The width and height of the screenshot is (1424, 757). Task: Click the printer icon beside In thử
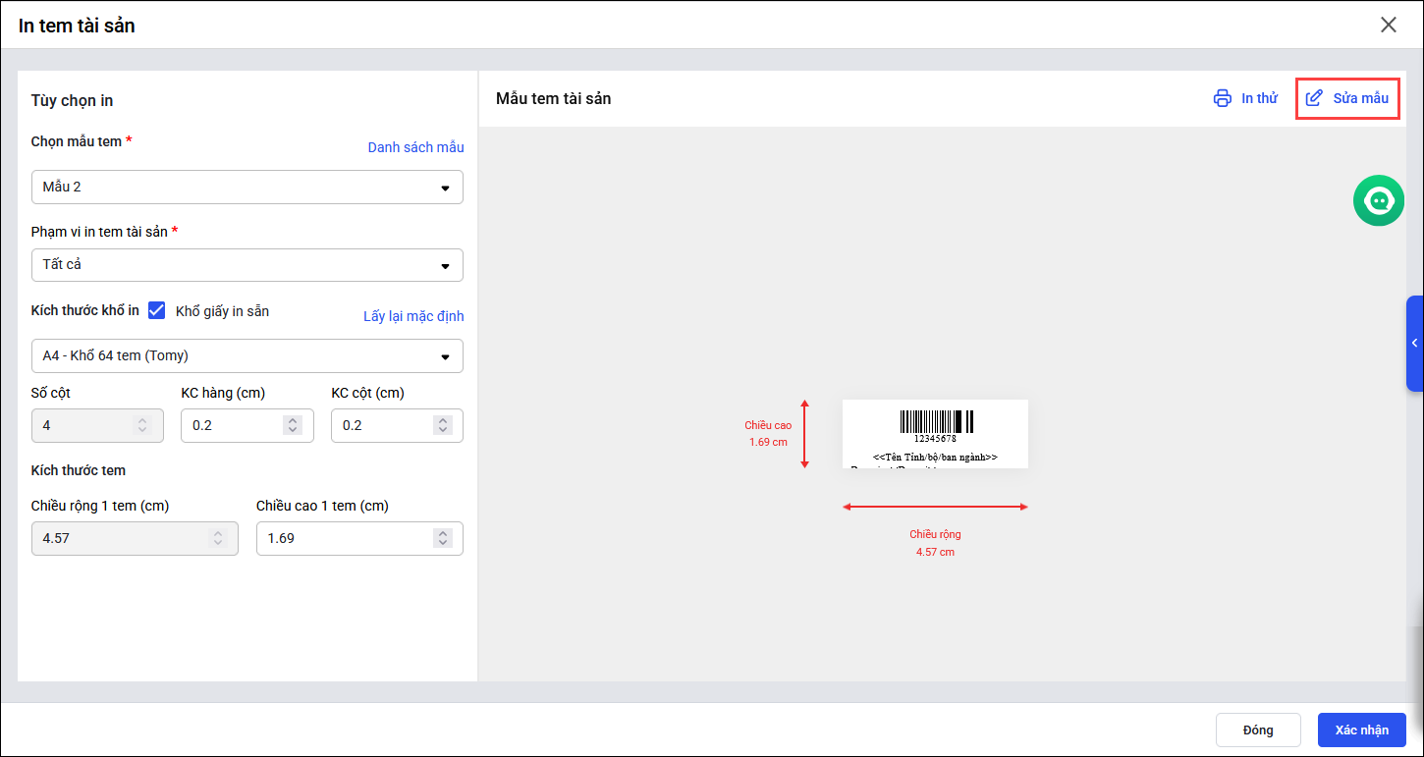pyautogui.click(x=1222, y=98)
